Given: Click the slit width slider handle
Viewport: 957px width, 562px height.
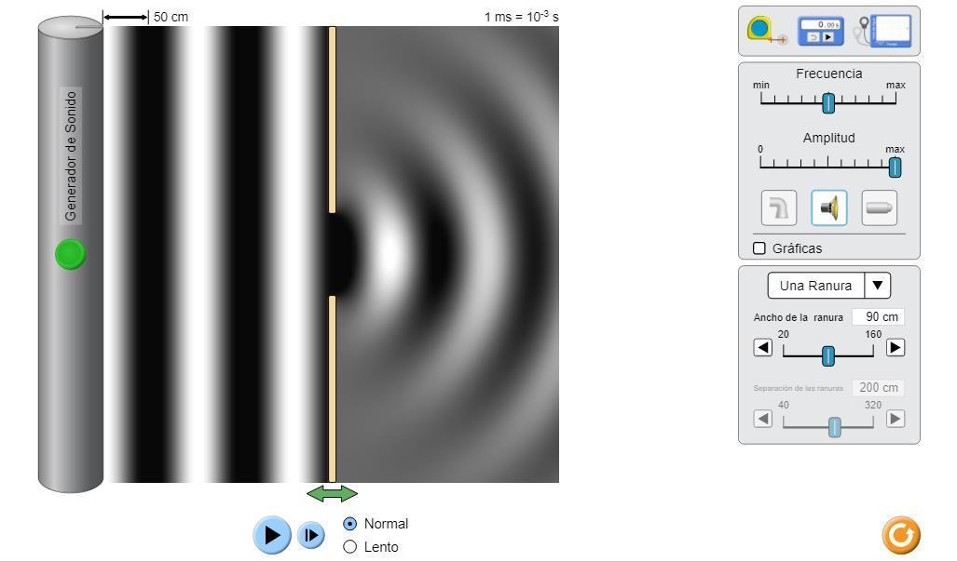Looking at the screenshot, I should (828, 355).
